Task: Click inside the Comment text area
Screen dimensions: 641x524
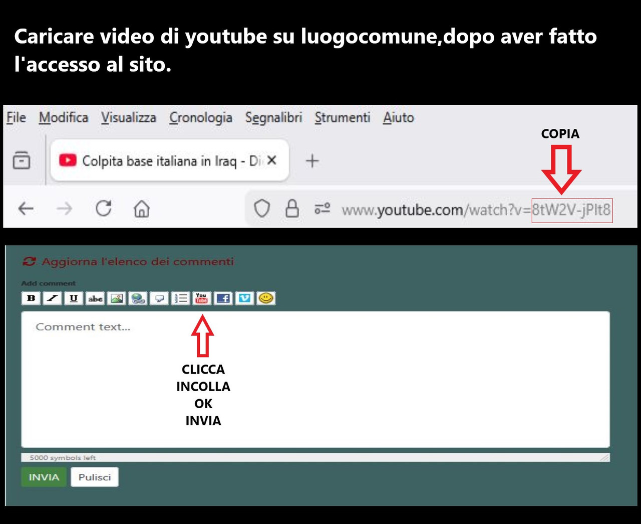Action: coord(315,379)
